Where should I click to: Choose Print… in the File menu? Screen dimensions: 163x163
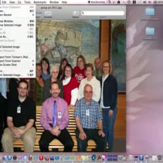click(17, 71)
